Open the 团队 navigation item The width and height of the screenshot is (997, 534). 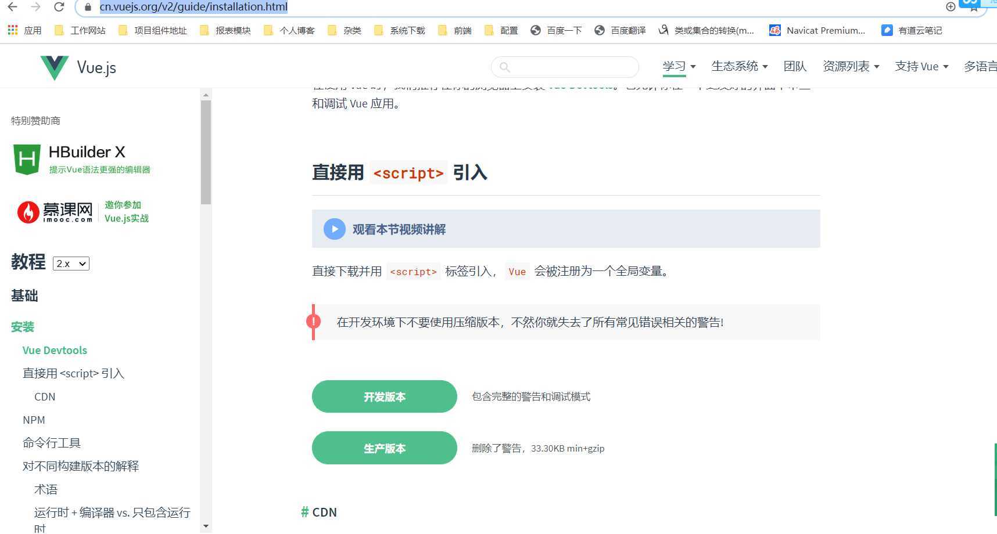click(795, 66)
